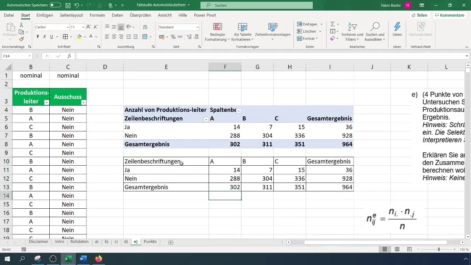Click the font color A swatch
The image size is (471, 265).
[x=91, y=37]
